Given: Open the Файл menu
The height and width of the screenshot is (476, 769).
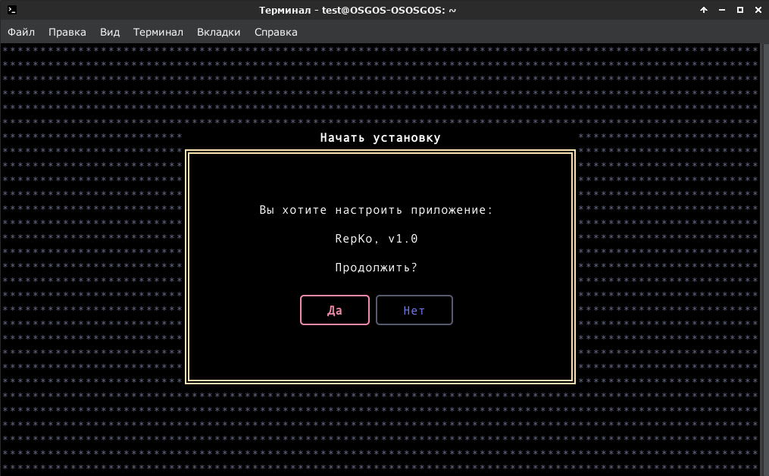Looking at the screenshot, I should point(21,32).
